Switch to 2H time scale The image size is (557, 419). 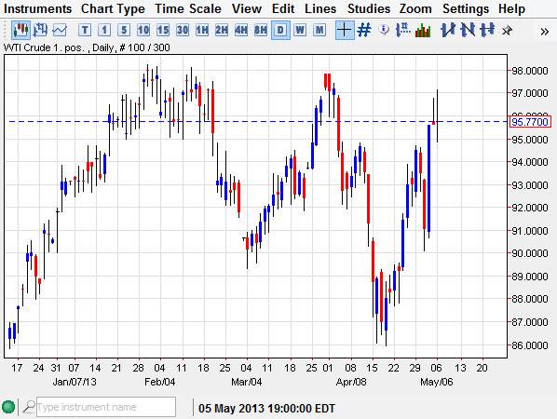click(x=222, y=30)
